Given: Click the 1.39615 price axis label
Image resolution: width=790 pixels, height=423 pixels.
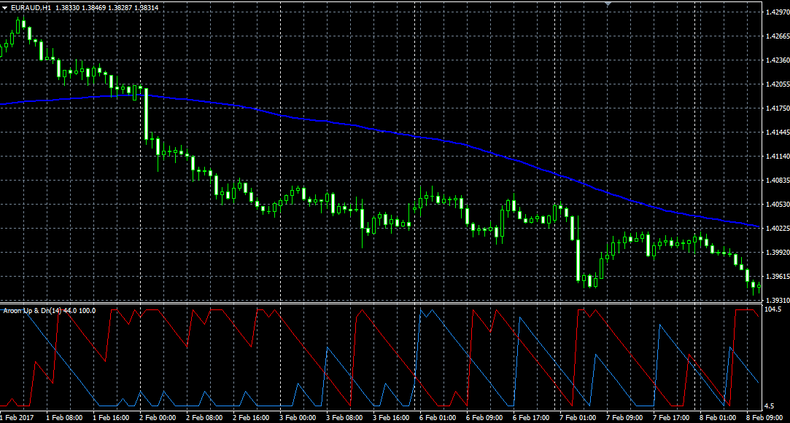Looking at the screenshot, I should click(772, 277).
